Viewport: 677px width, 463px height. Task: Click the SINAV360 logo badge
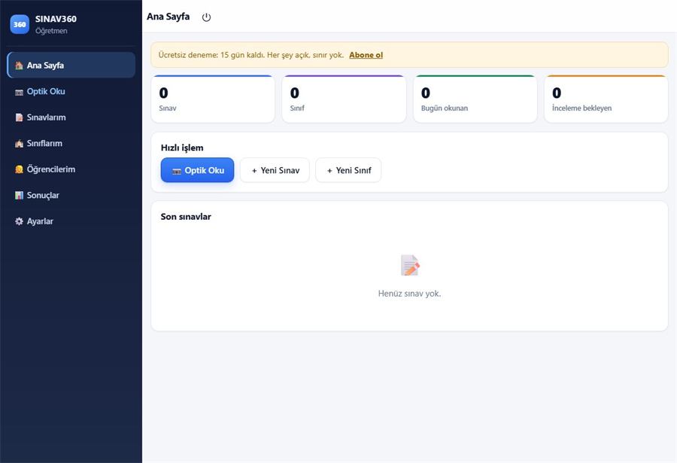pos(20,24)
